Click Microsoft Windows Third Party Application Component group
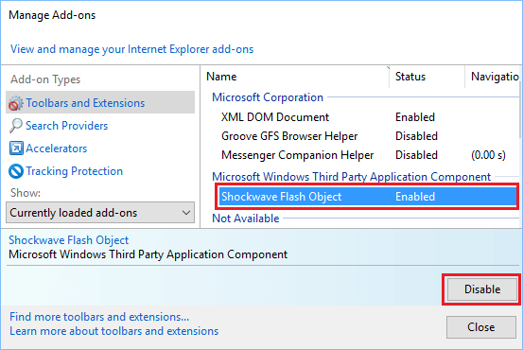The height and width of the screenshot is (350, 523). coord(352,177)
